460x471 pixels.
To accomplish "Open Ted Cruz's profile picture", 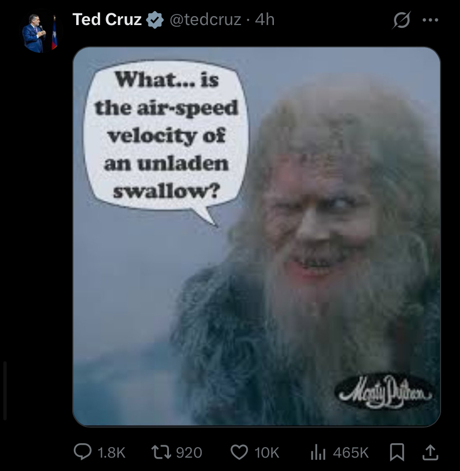I will (x=39, y=33).
